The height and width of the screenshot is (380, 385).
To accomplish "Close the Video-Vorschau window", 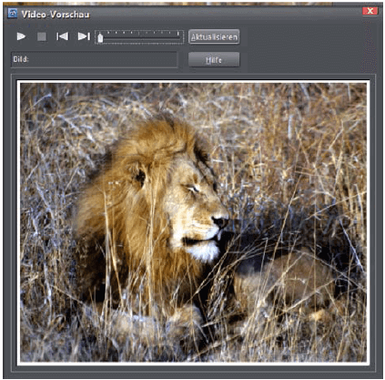I will (x=370, y=11).
